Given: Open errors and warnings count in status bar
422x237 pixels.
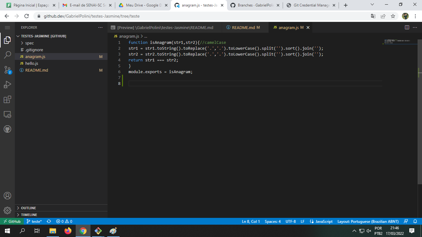Looking at the screenshot, I should click(x=64, y=221).
